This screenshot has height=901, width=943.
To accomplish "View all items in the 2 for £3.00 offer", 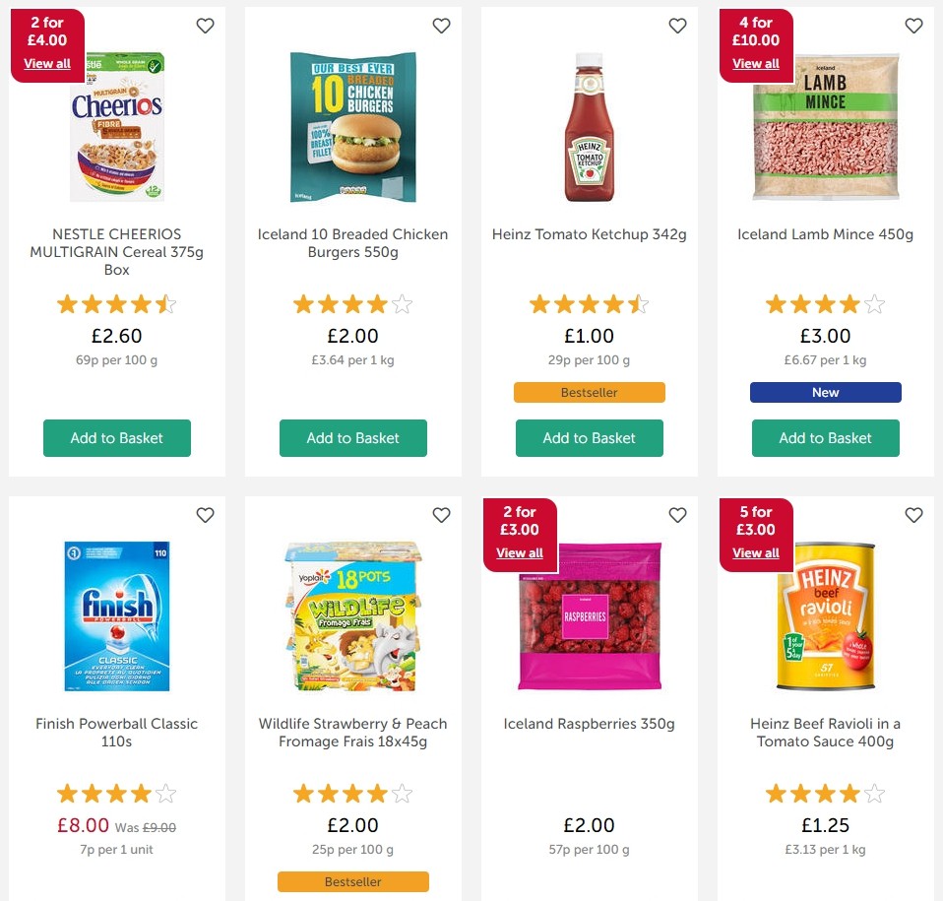I will tap(520, 552).
